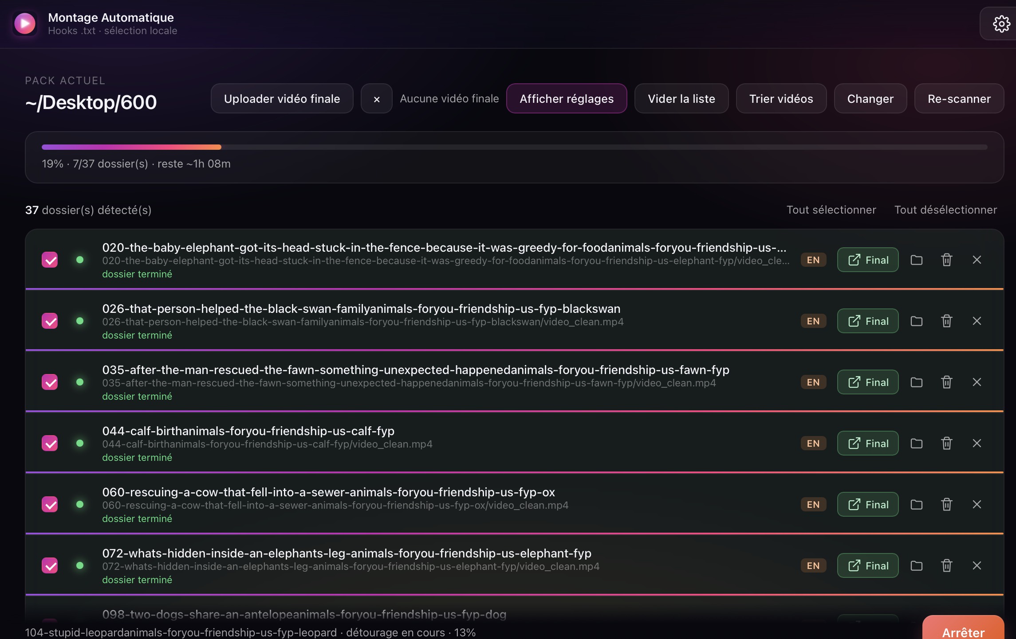Open Final video for 026 black swan
This screenshot has height=639, width=1016.
(868, 321)
